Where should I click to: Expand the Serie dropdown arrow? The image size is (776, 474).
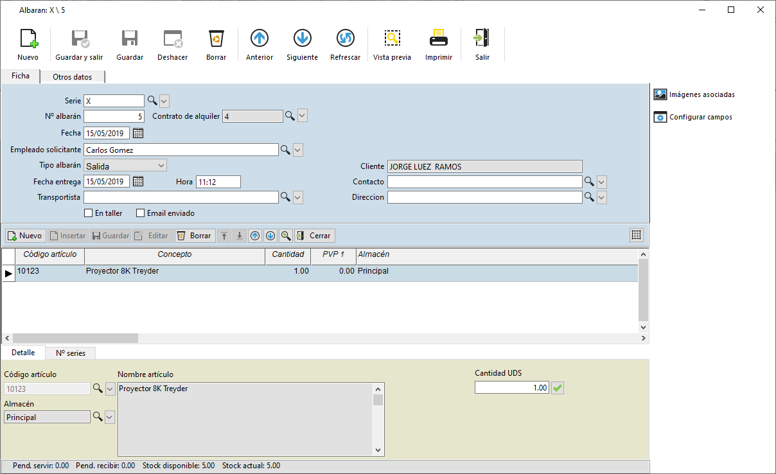[164, 101]
